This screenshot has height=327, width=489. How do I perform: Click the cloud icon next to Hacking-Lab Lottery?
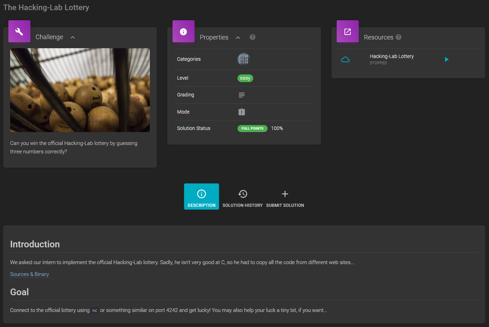(345, 59)
